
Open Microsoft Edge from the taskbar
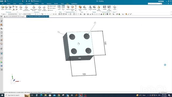[x=41, y=95]
